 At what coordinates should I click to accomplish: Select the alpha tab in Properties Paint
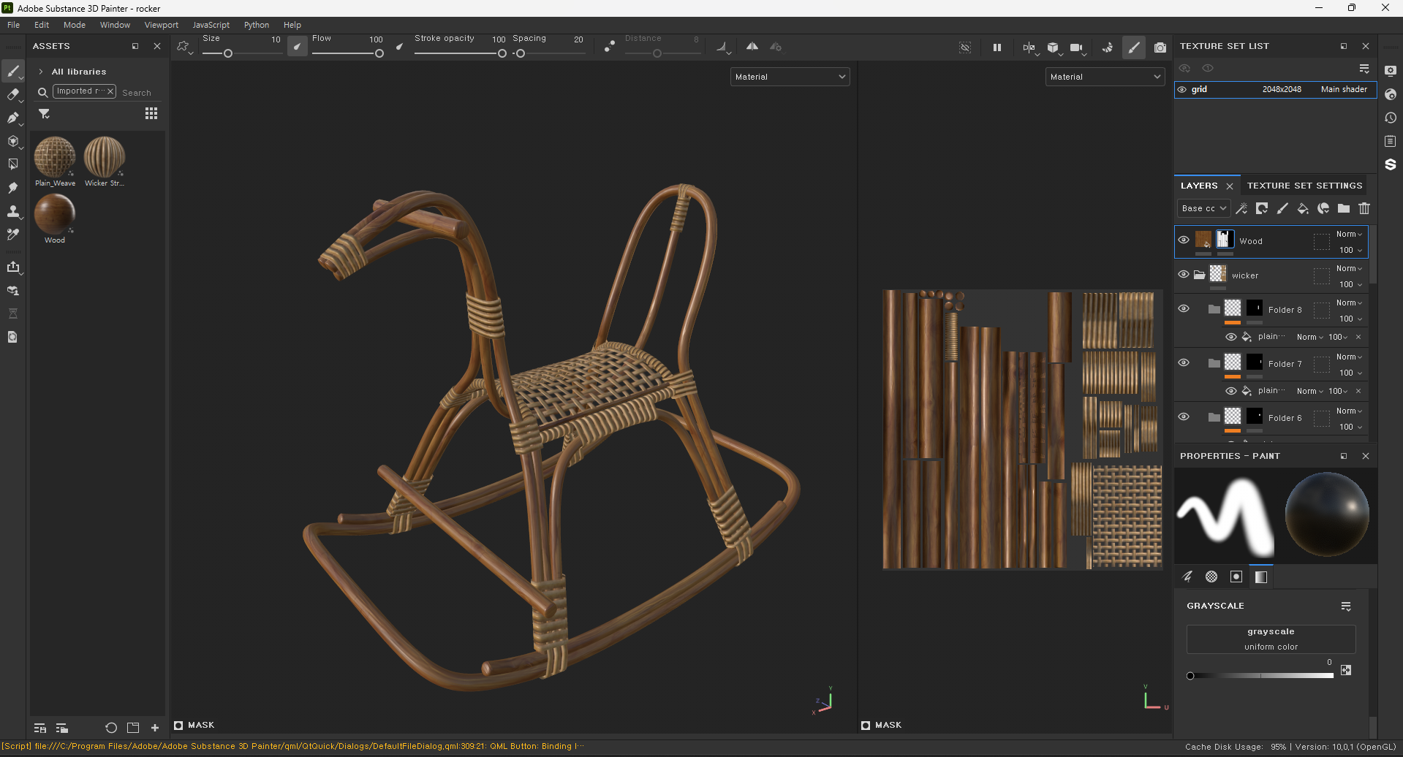tap(1211, 577)
